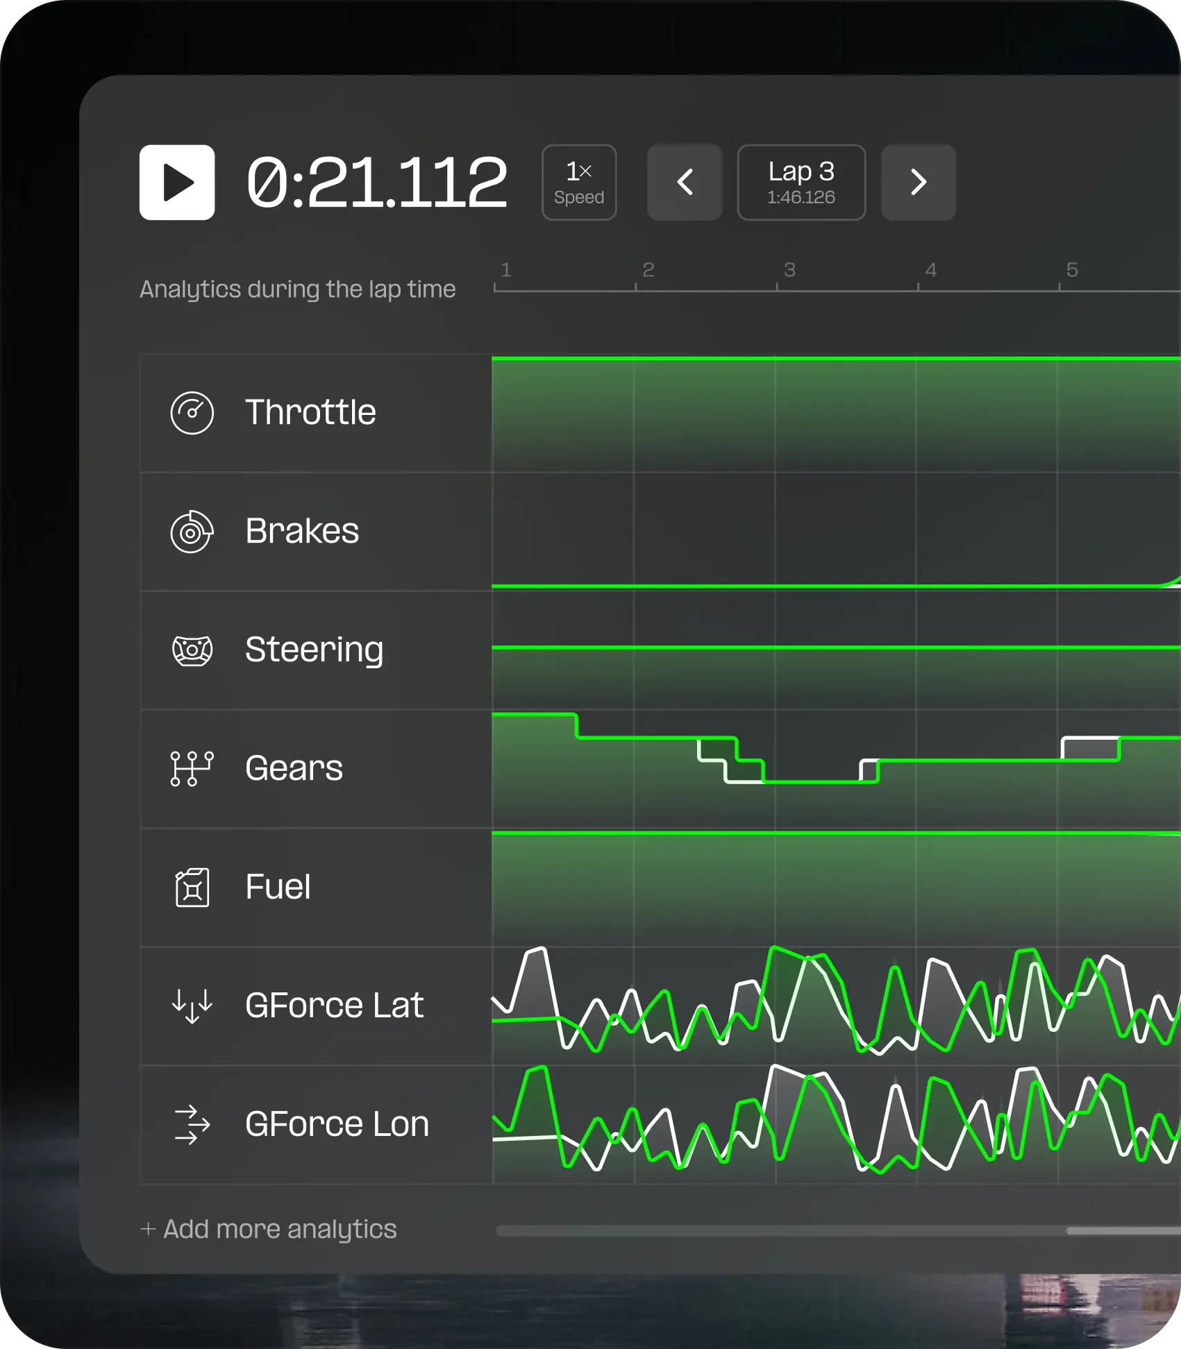
Task: Click 'Analytics during the lap time' heading
Action: coord(298,289)
